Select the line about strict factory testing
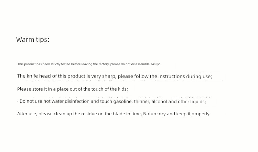This screenshot has height=152, width=258. coord(88,64)
